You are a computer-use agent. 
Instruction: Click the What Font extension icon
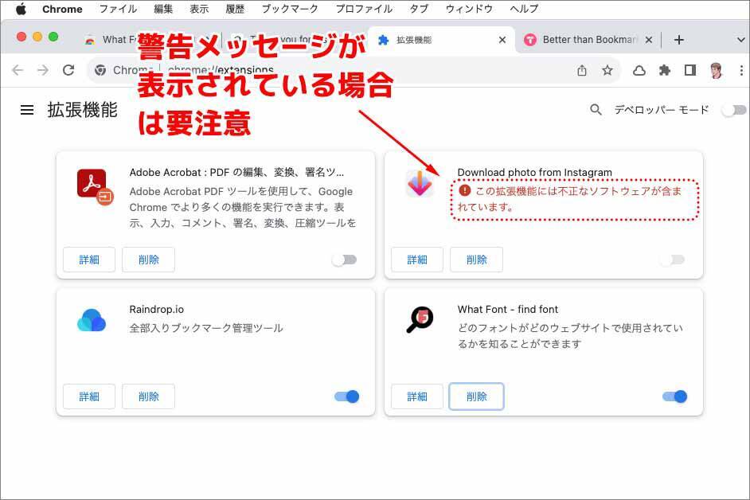tap(420, 319)
